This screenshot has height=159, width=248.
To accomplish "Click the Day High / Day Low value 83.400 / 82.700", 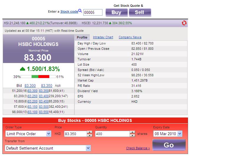I will (x=142, y=43).
